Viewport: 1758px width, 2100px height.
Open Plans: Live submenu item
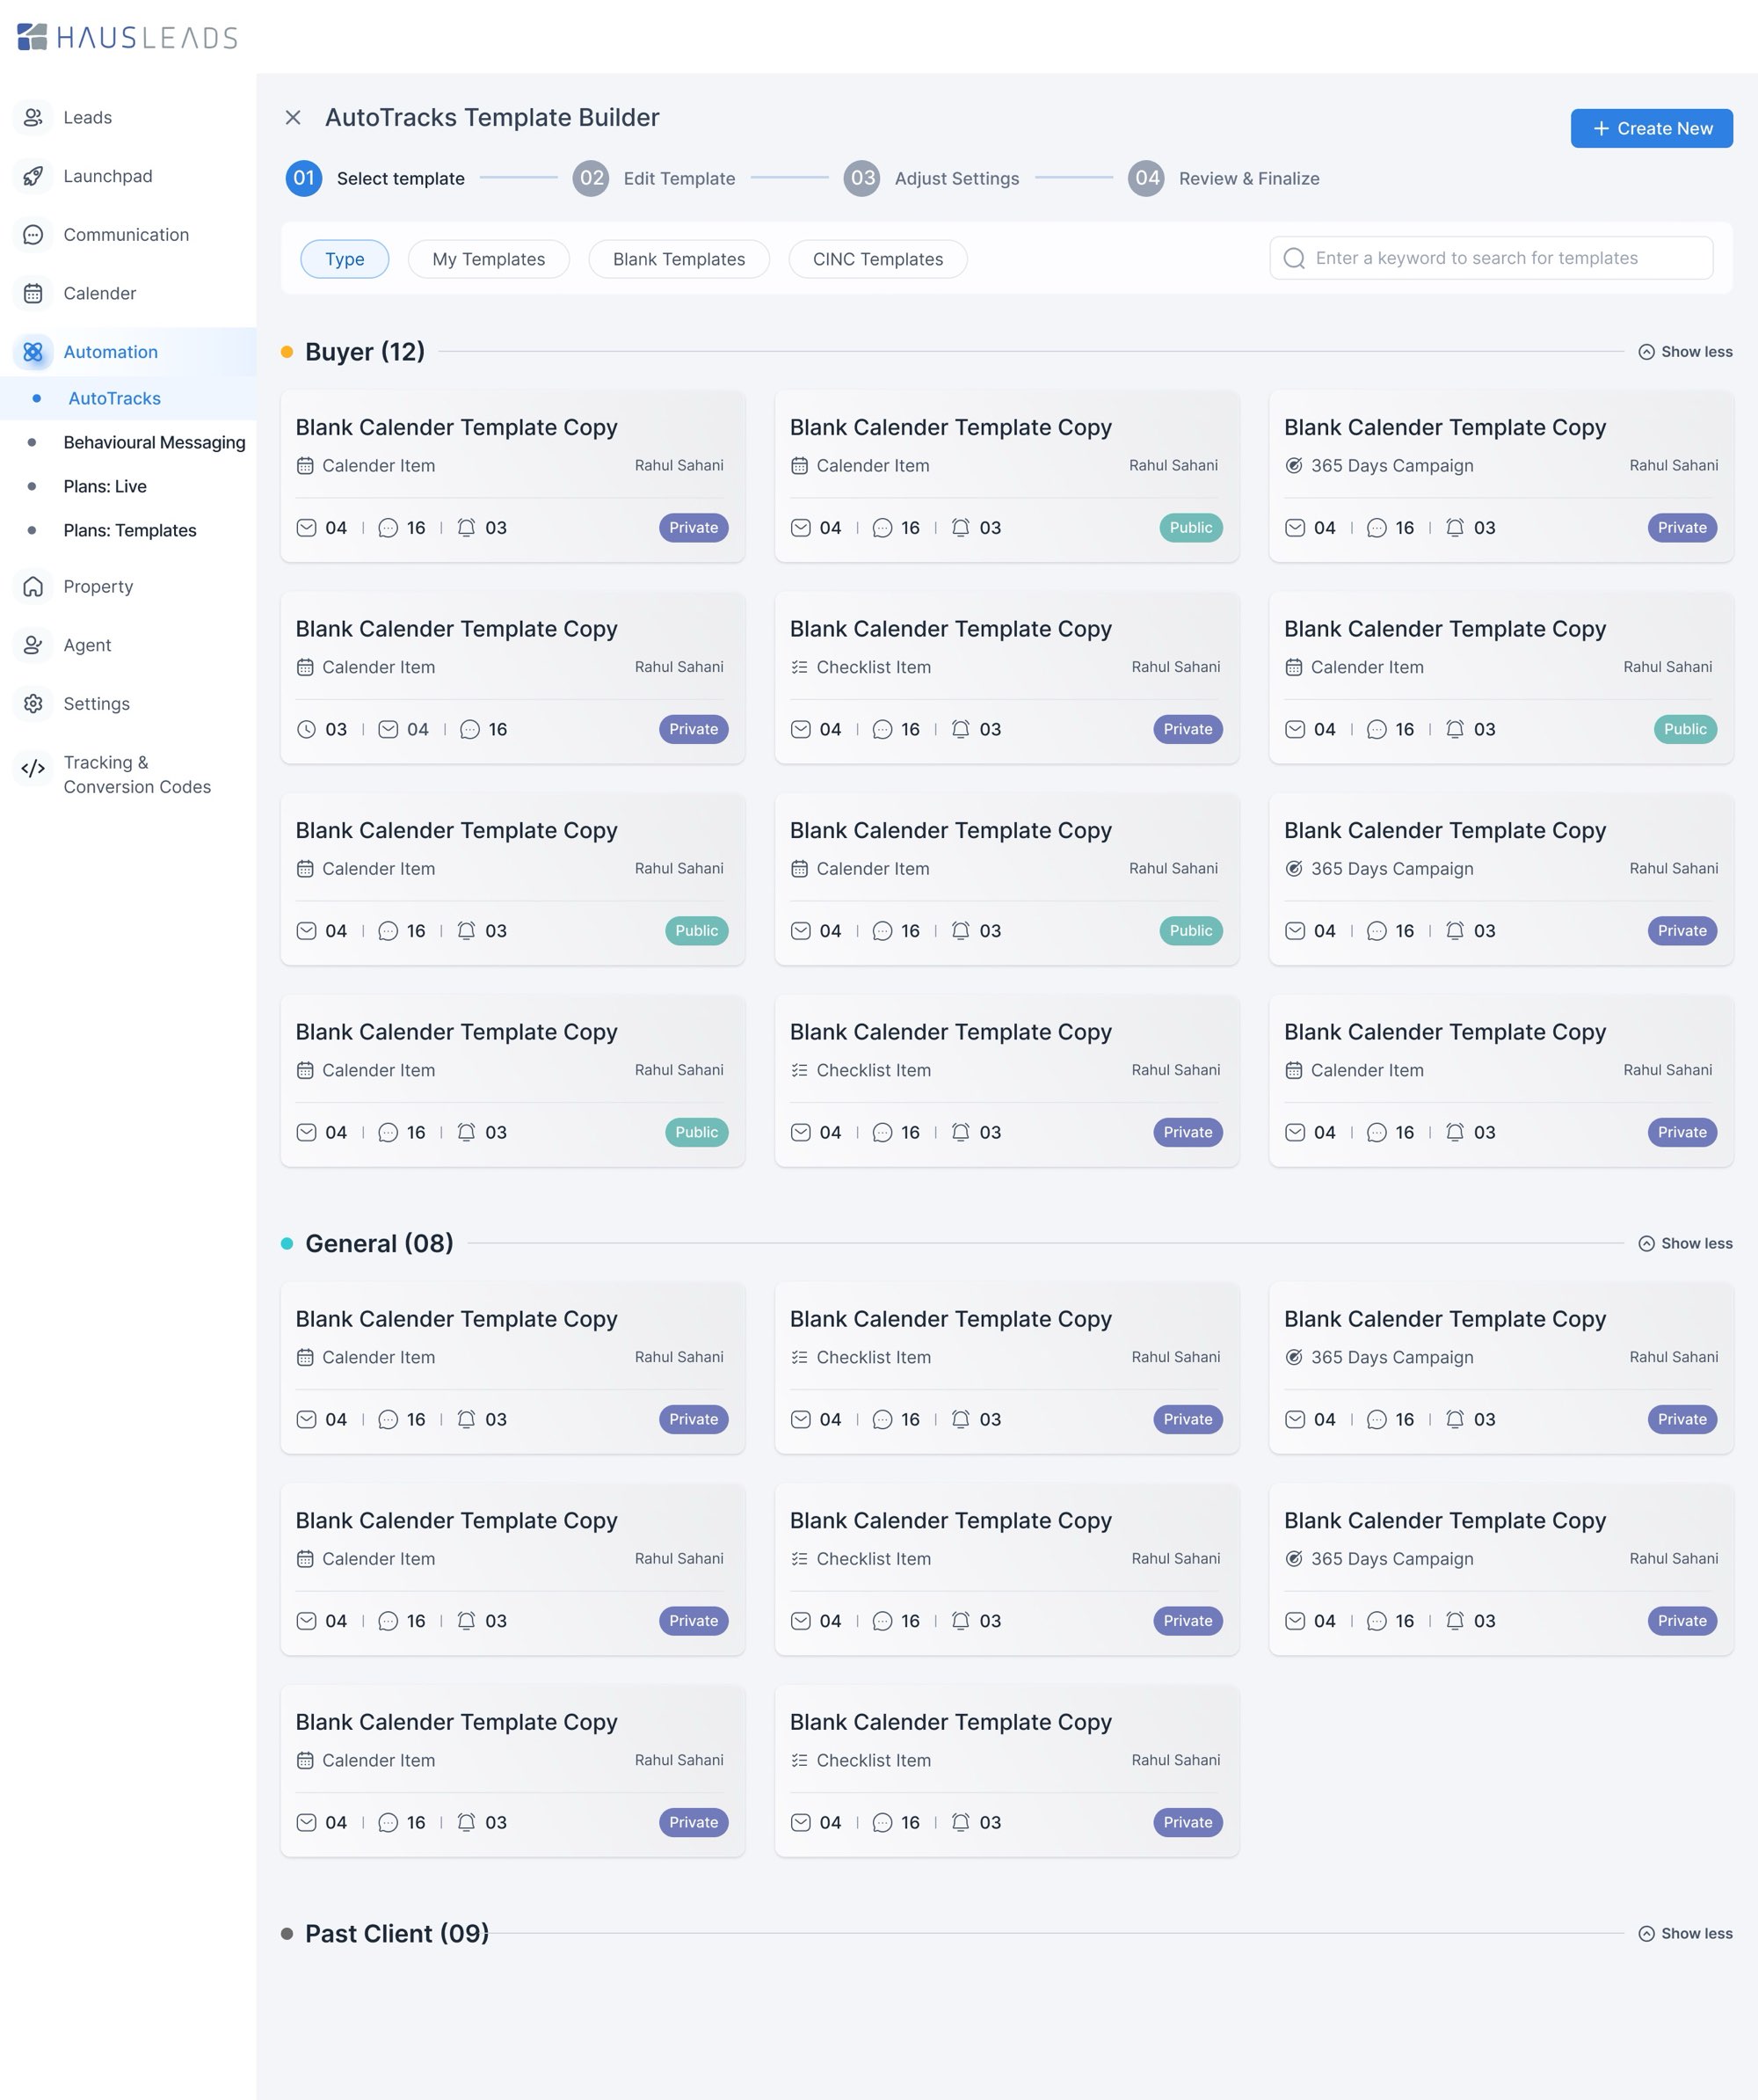(x=105, y=486)
